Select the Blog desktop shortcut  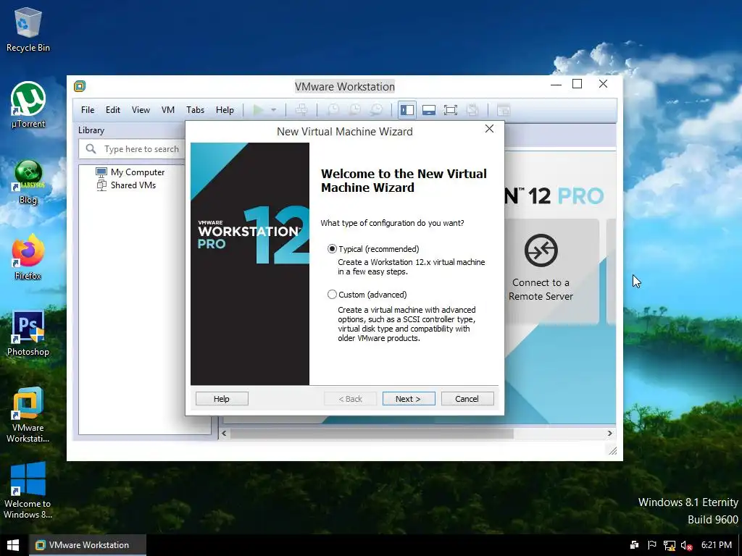(x=28, y=182)
